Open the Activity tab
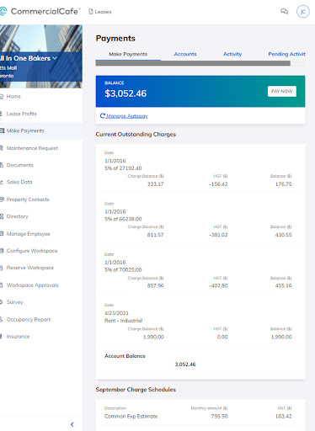Image resolution: width=315 pixels, height=431 pixels. [x=232, y=54]
